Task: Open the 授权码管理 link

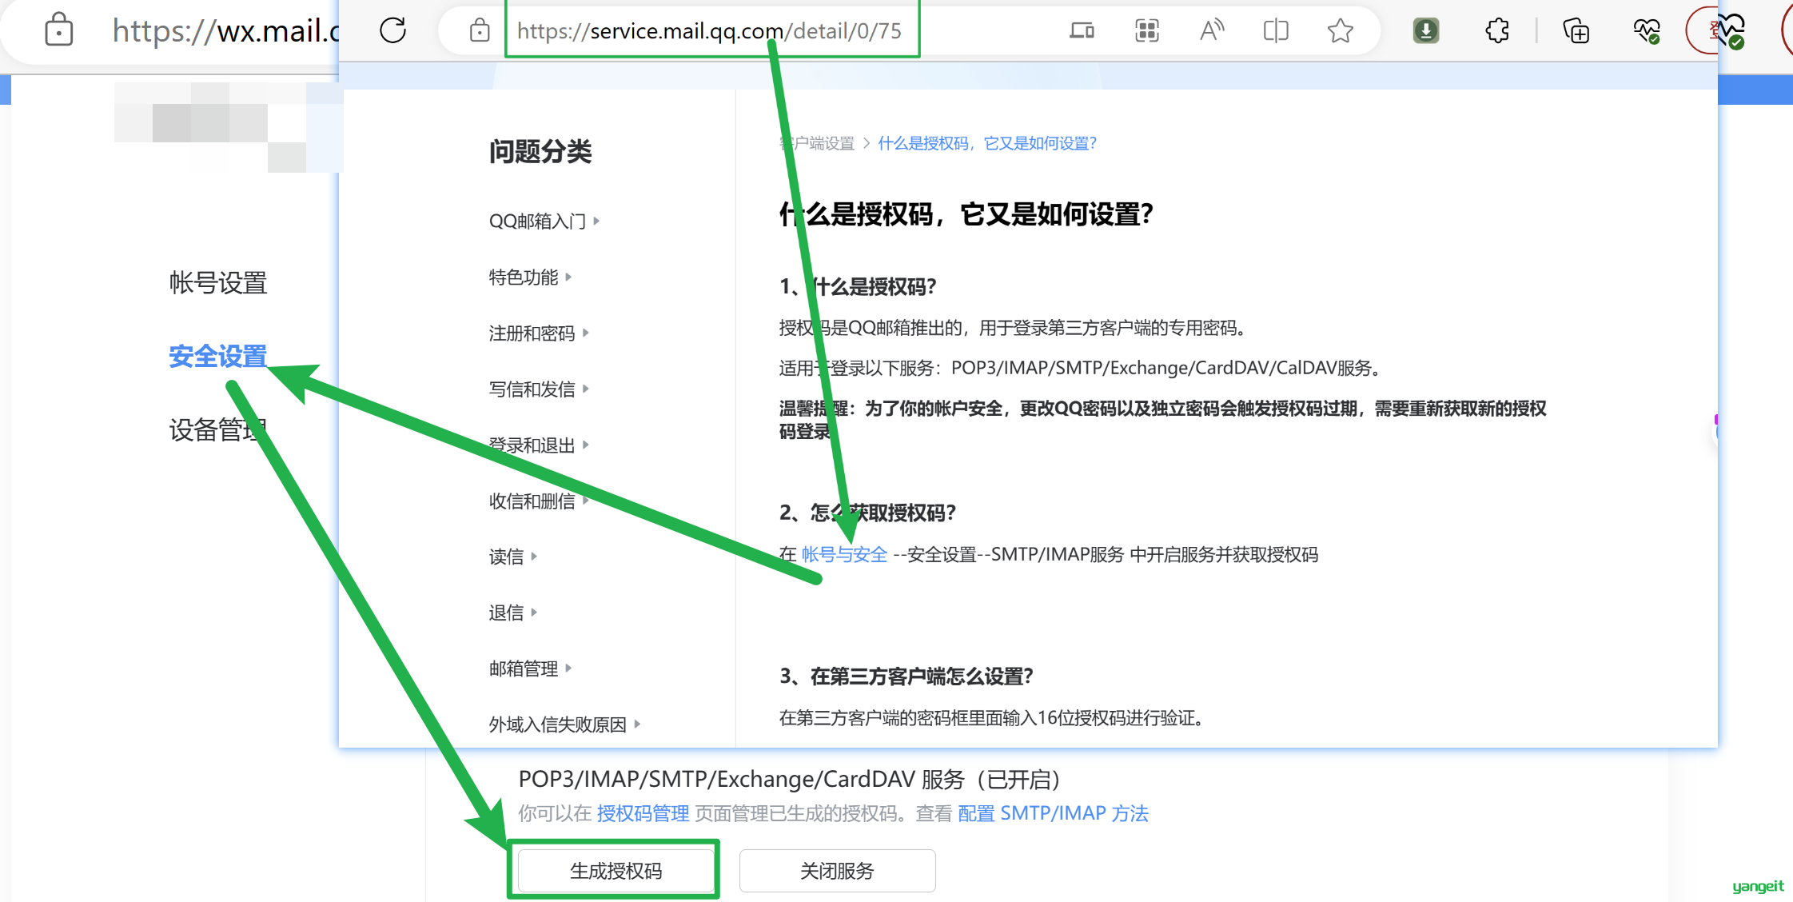Action: coord(643,813)
